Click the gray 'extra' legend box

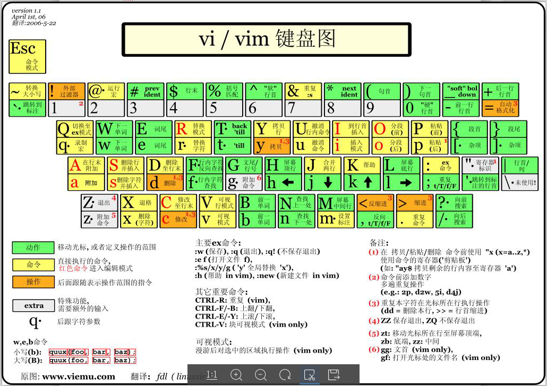[33, 305]
